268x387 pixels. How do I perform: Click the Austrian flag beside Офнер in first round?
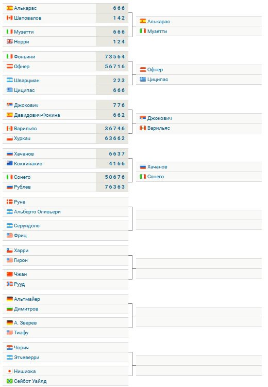pos(10,66)
